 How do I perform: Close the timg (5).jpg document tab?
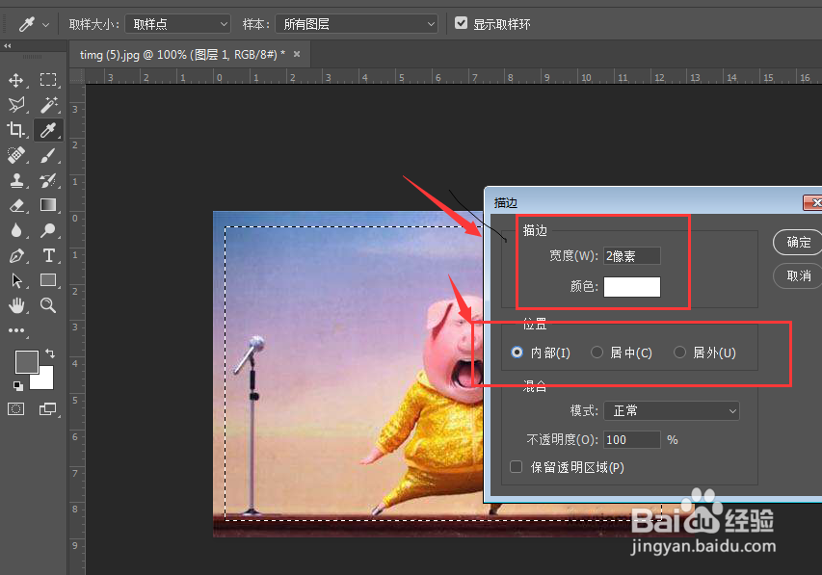tap(297, 54)
